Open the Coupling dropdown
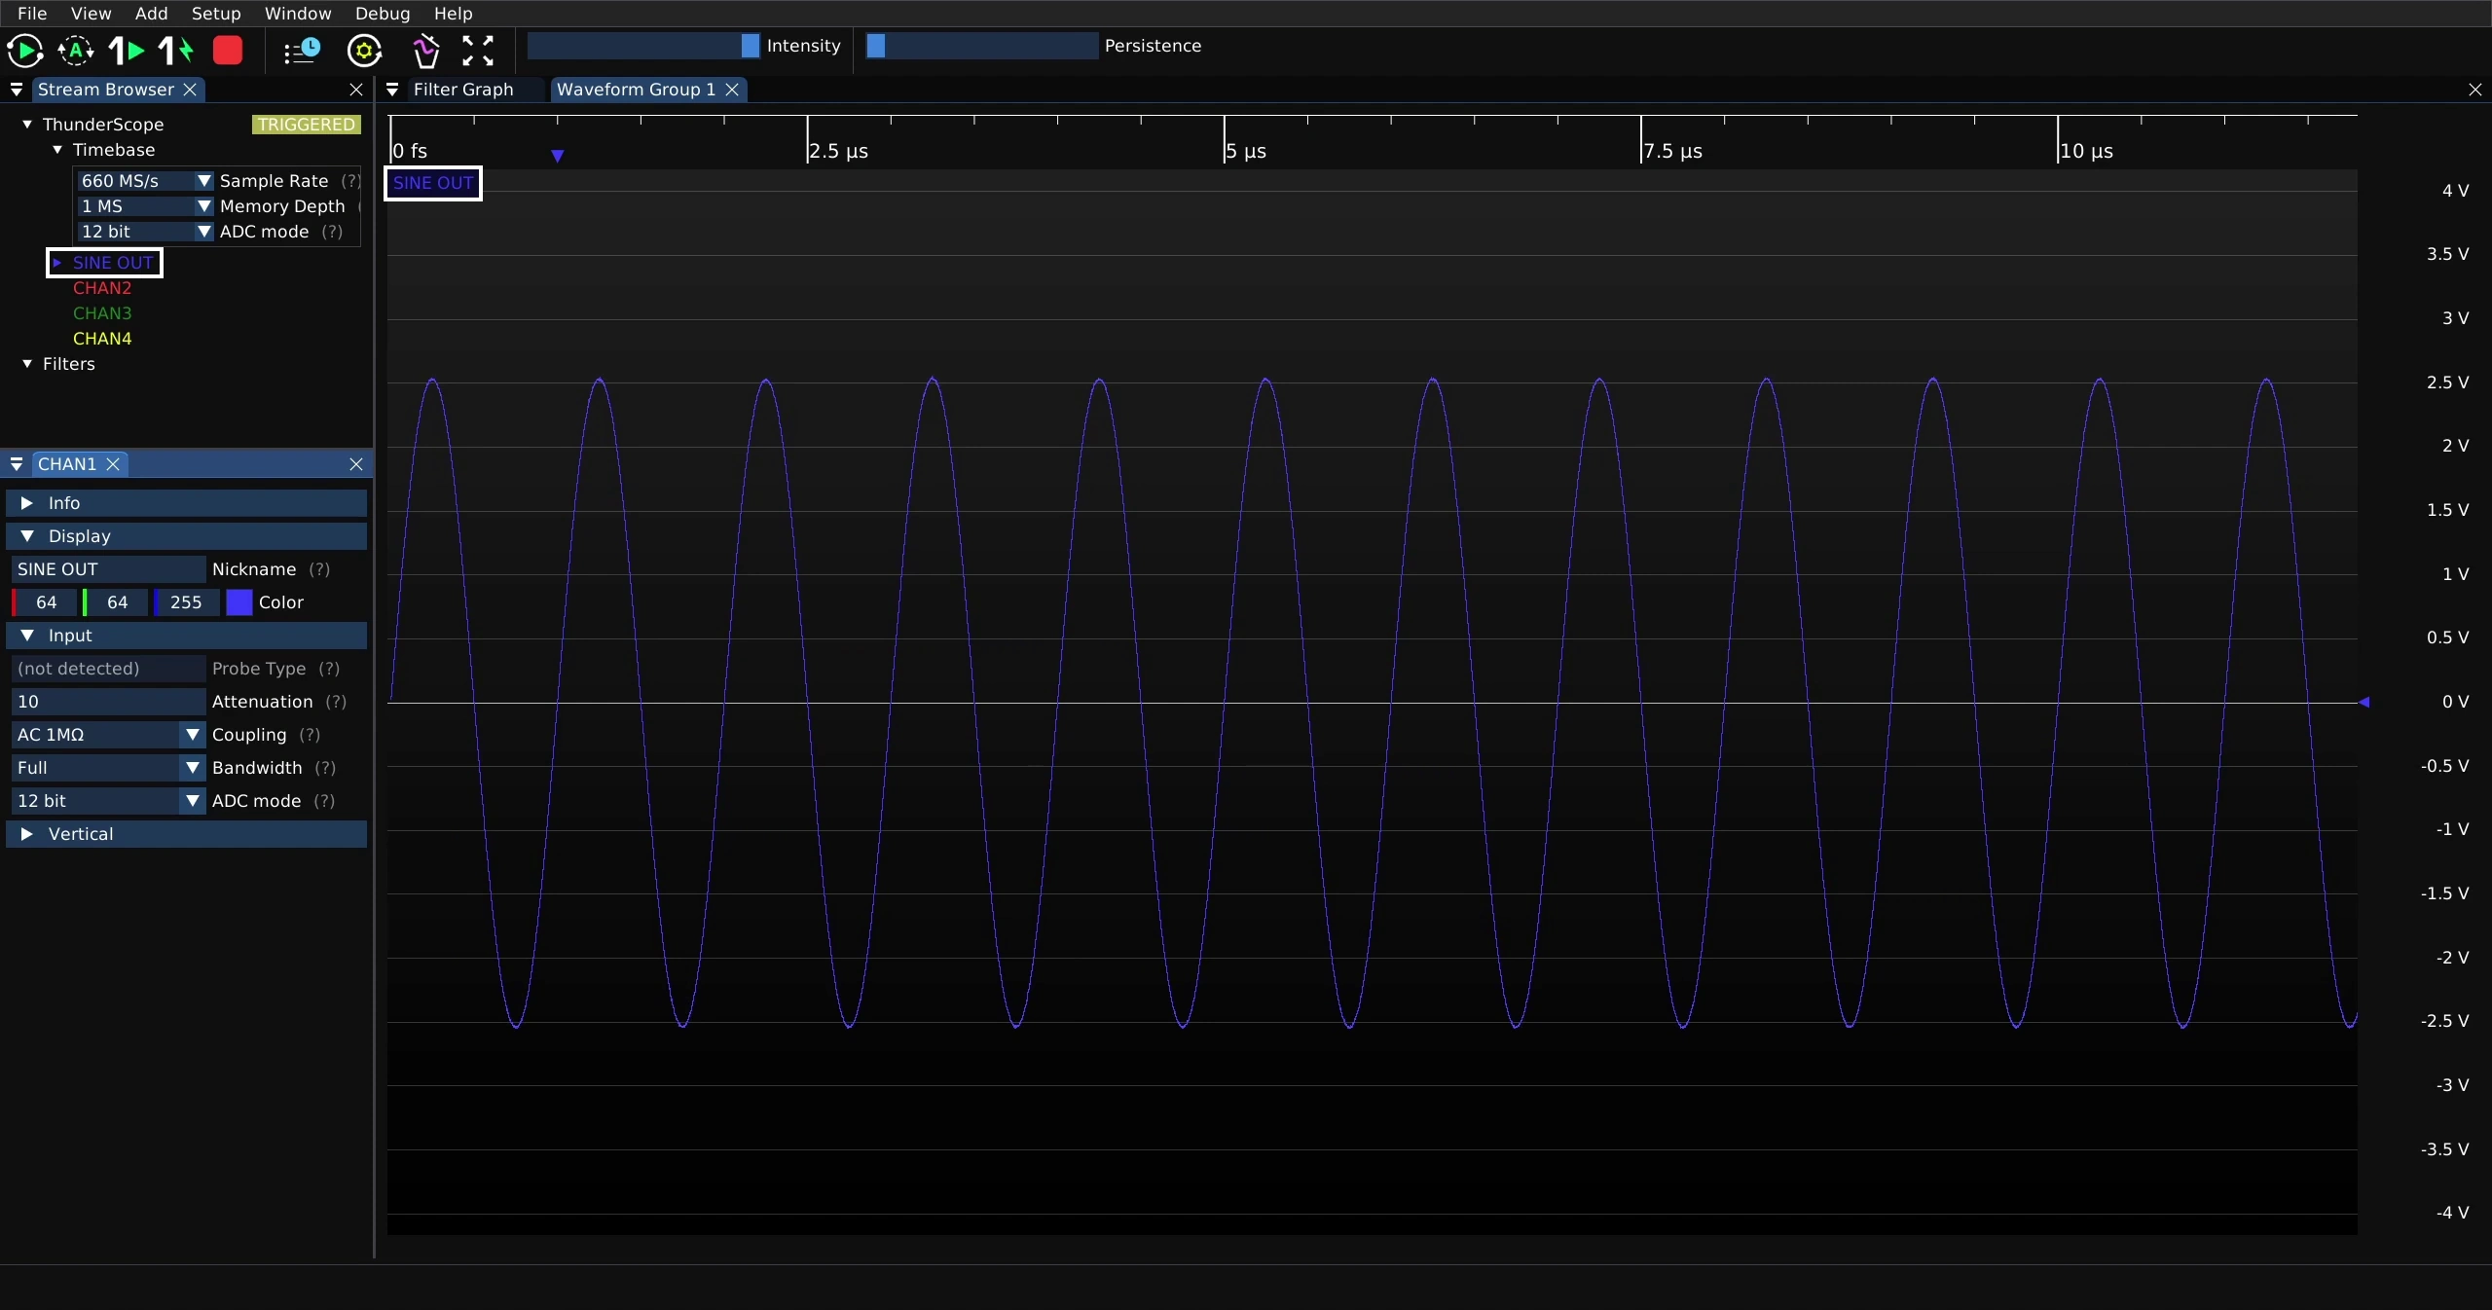The image size is (2492, 1310). tap(108, 735)
